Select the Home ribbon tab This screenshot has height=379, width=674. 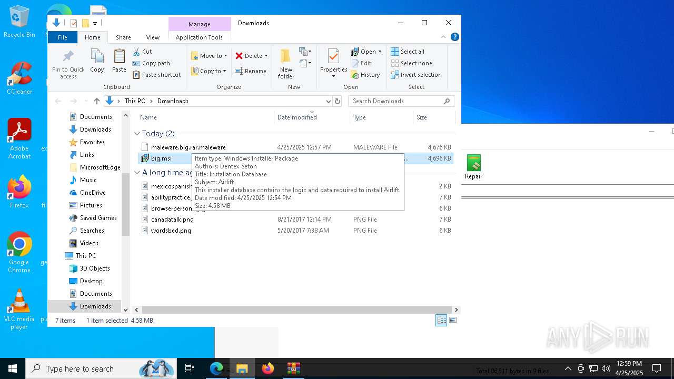point(92,37)
